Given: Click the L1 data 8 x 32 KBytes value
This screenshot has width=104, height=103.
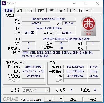Looking at the screenshot, I should pyautogui.click(x=75, y=67).
